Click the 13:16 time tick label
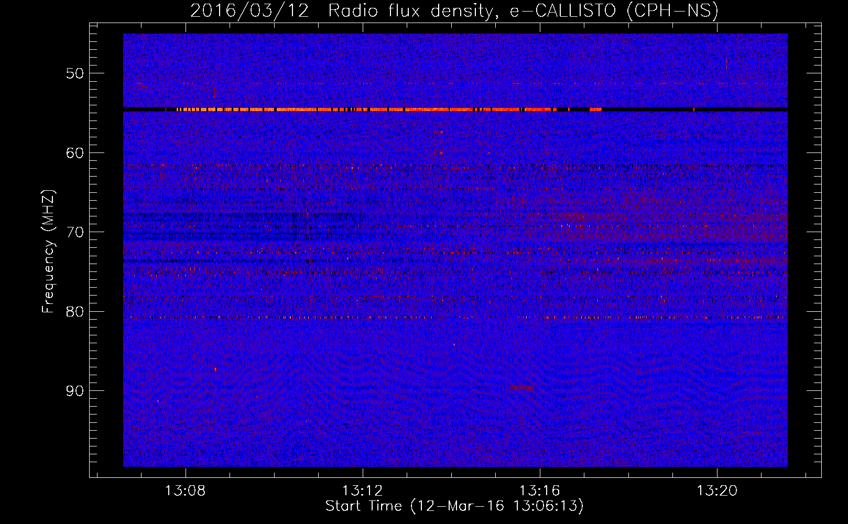 point(540,491)
